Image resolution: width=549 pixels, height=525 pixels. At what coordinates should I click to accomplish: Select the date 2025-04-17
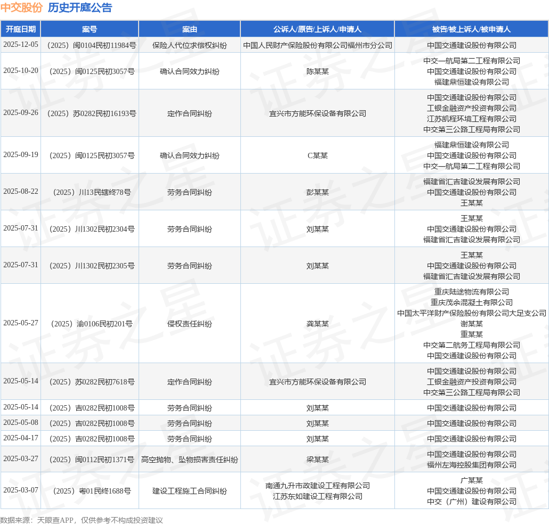click(x=21, y=438)
